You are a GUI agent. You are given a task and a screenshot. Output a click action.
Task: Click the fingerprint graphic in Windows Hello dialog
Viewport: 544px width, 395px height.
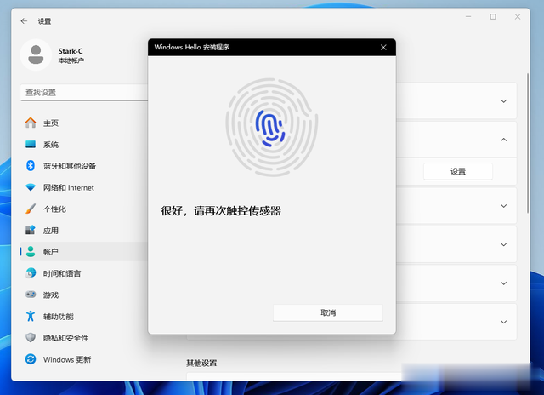click(272, 128)
